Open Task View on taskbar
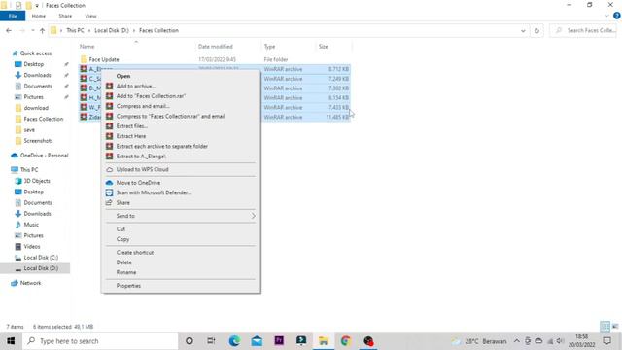 (211, 341)
